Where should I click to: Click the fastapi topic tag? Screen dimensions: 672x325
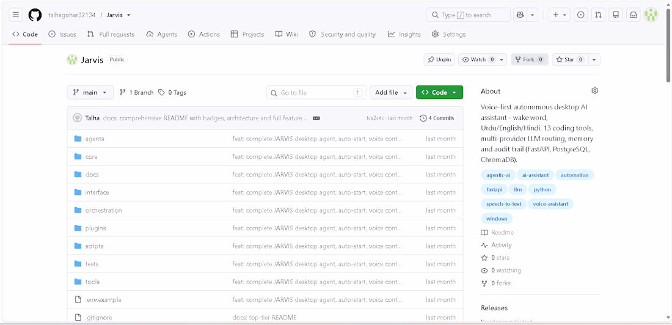pos(494,189)
